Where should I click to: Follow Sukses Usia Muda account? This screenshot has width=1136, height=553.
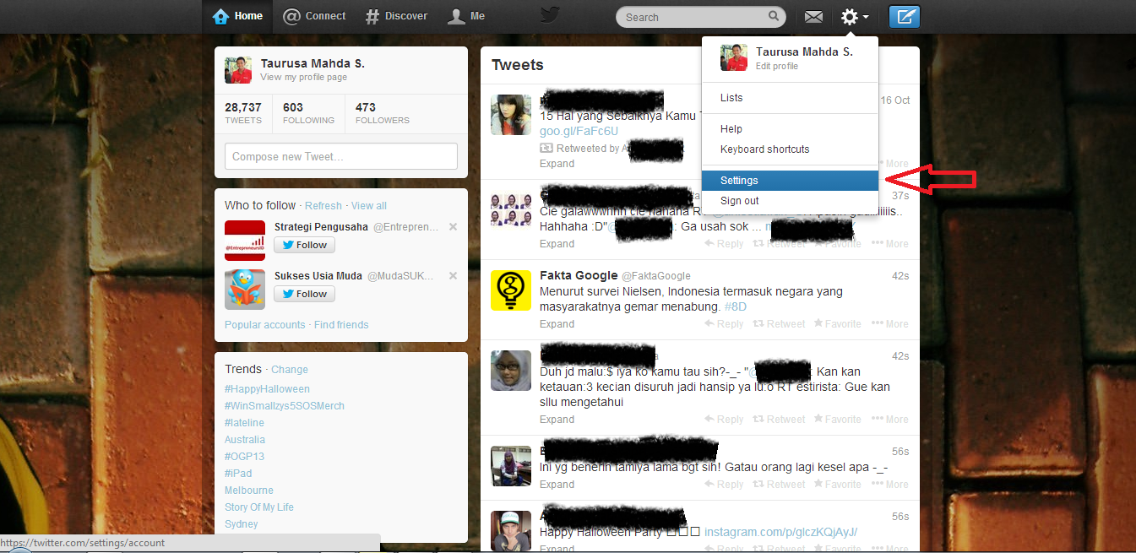pos(304,294)
